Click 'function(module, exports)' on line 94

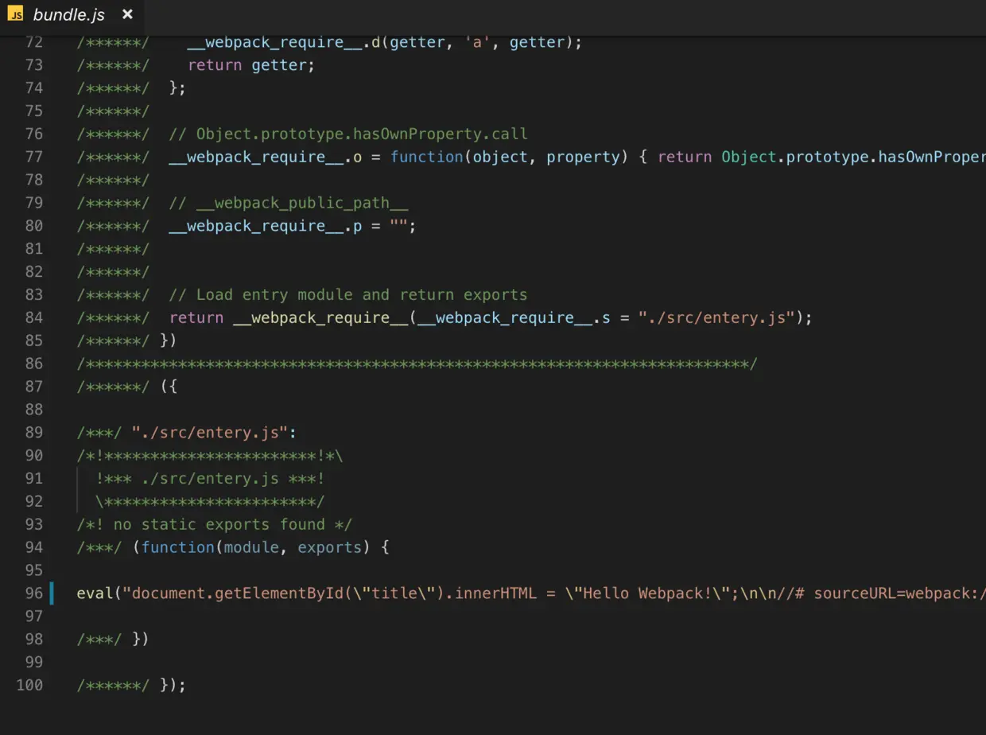tap(256, 548)
